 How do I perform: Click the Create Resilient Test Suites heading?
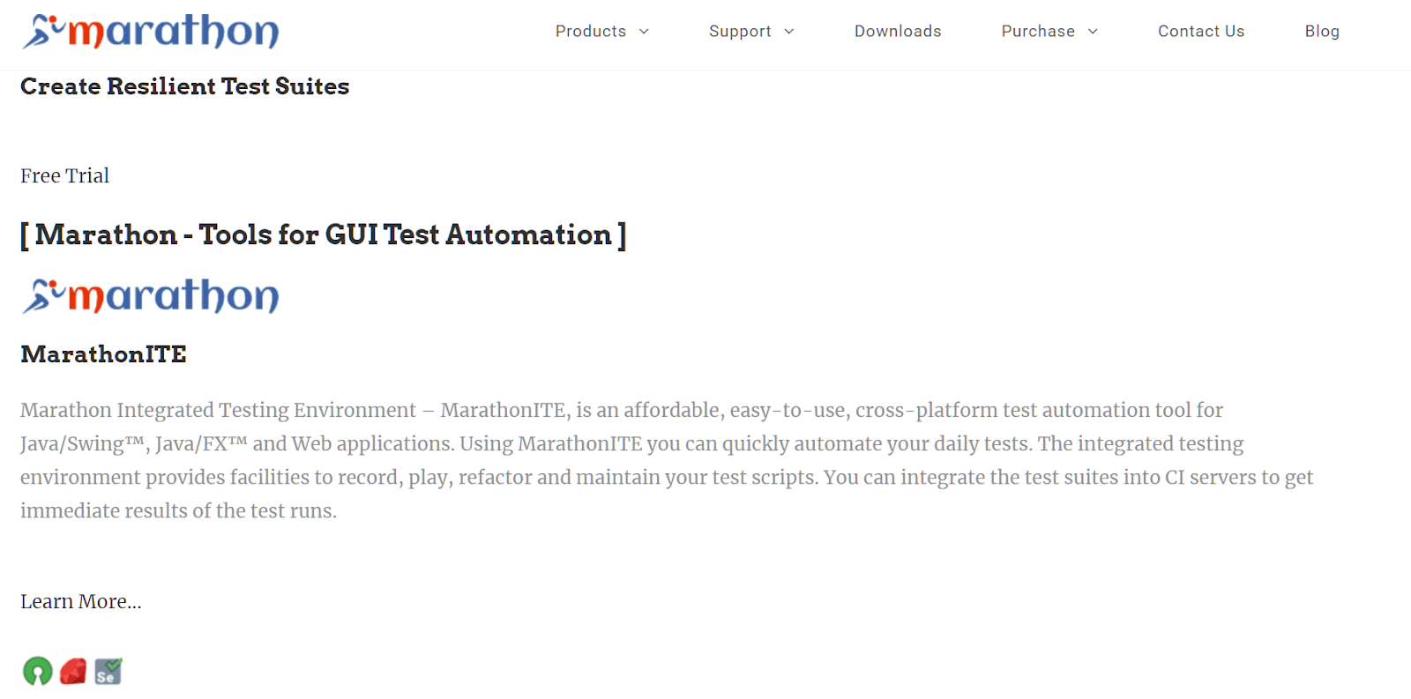click(185, 86)
